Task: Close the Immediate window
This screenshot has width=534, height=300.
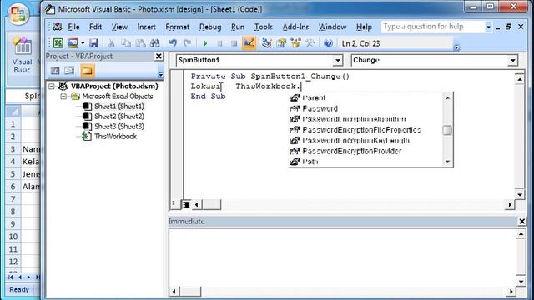Action: pos(521,222)
